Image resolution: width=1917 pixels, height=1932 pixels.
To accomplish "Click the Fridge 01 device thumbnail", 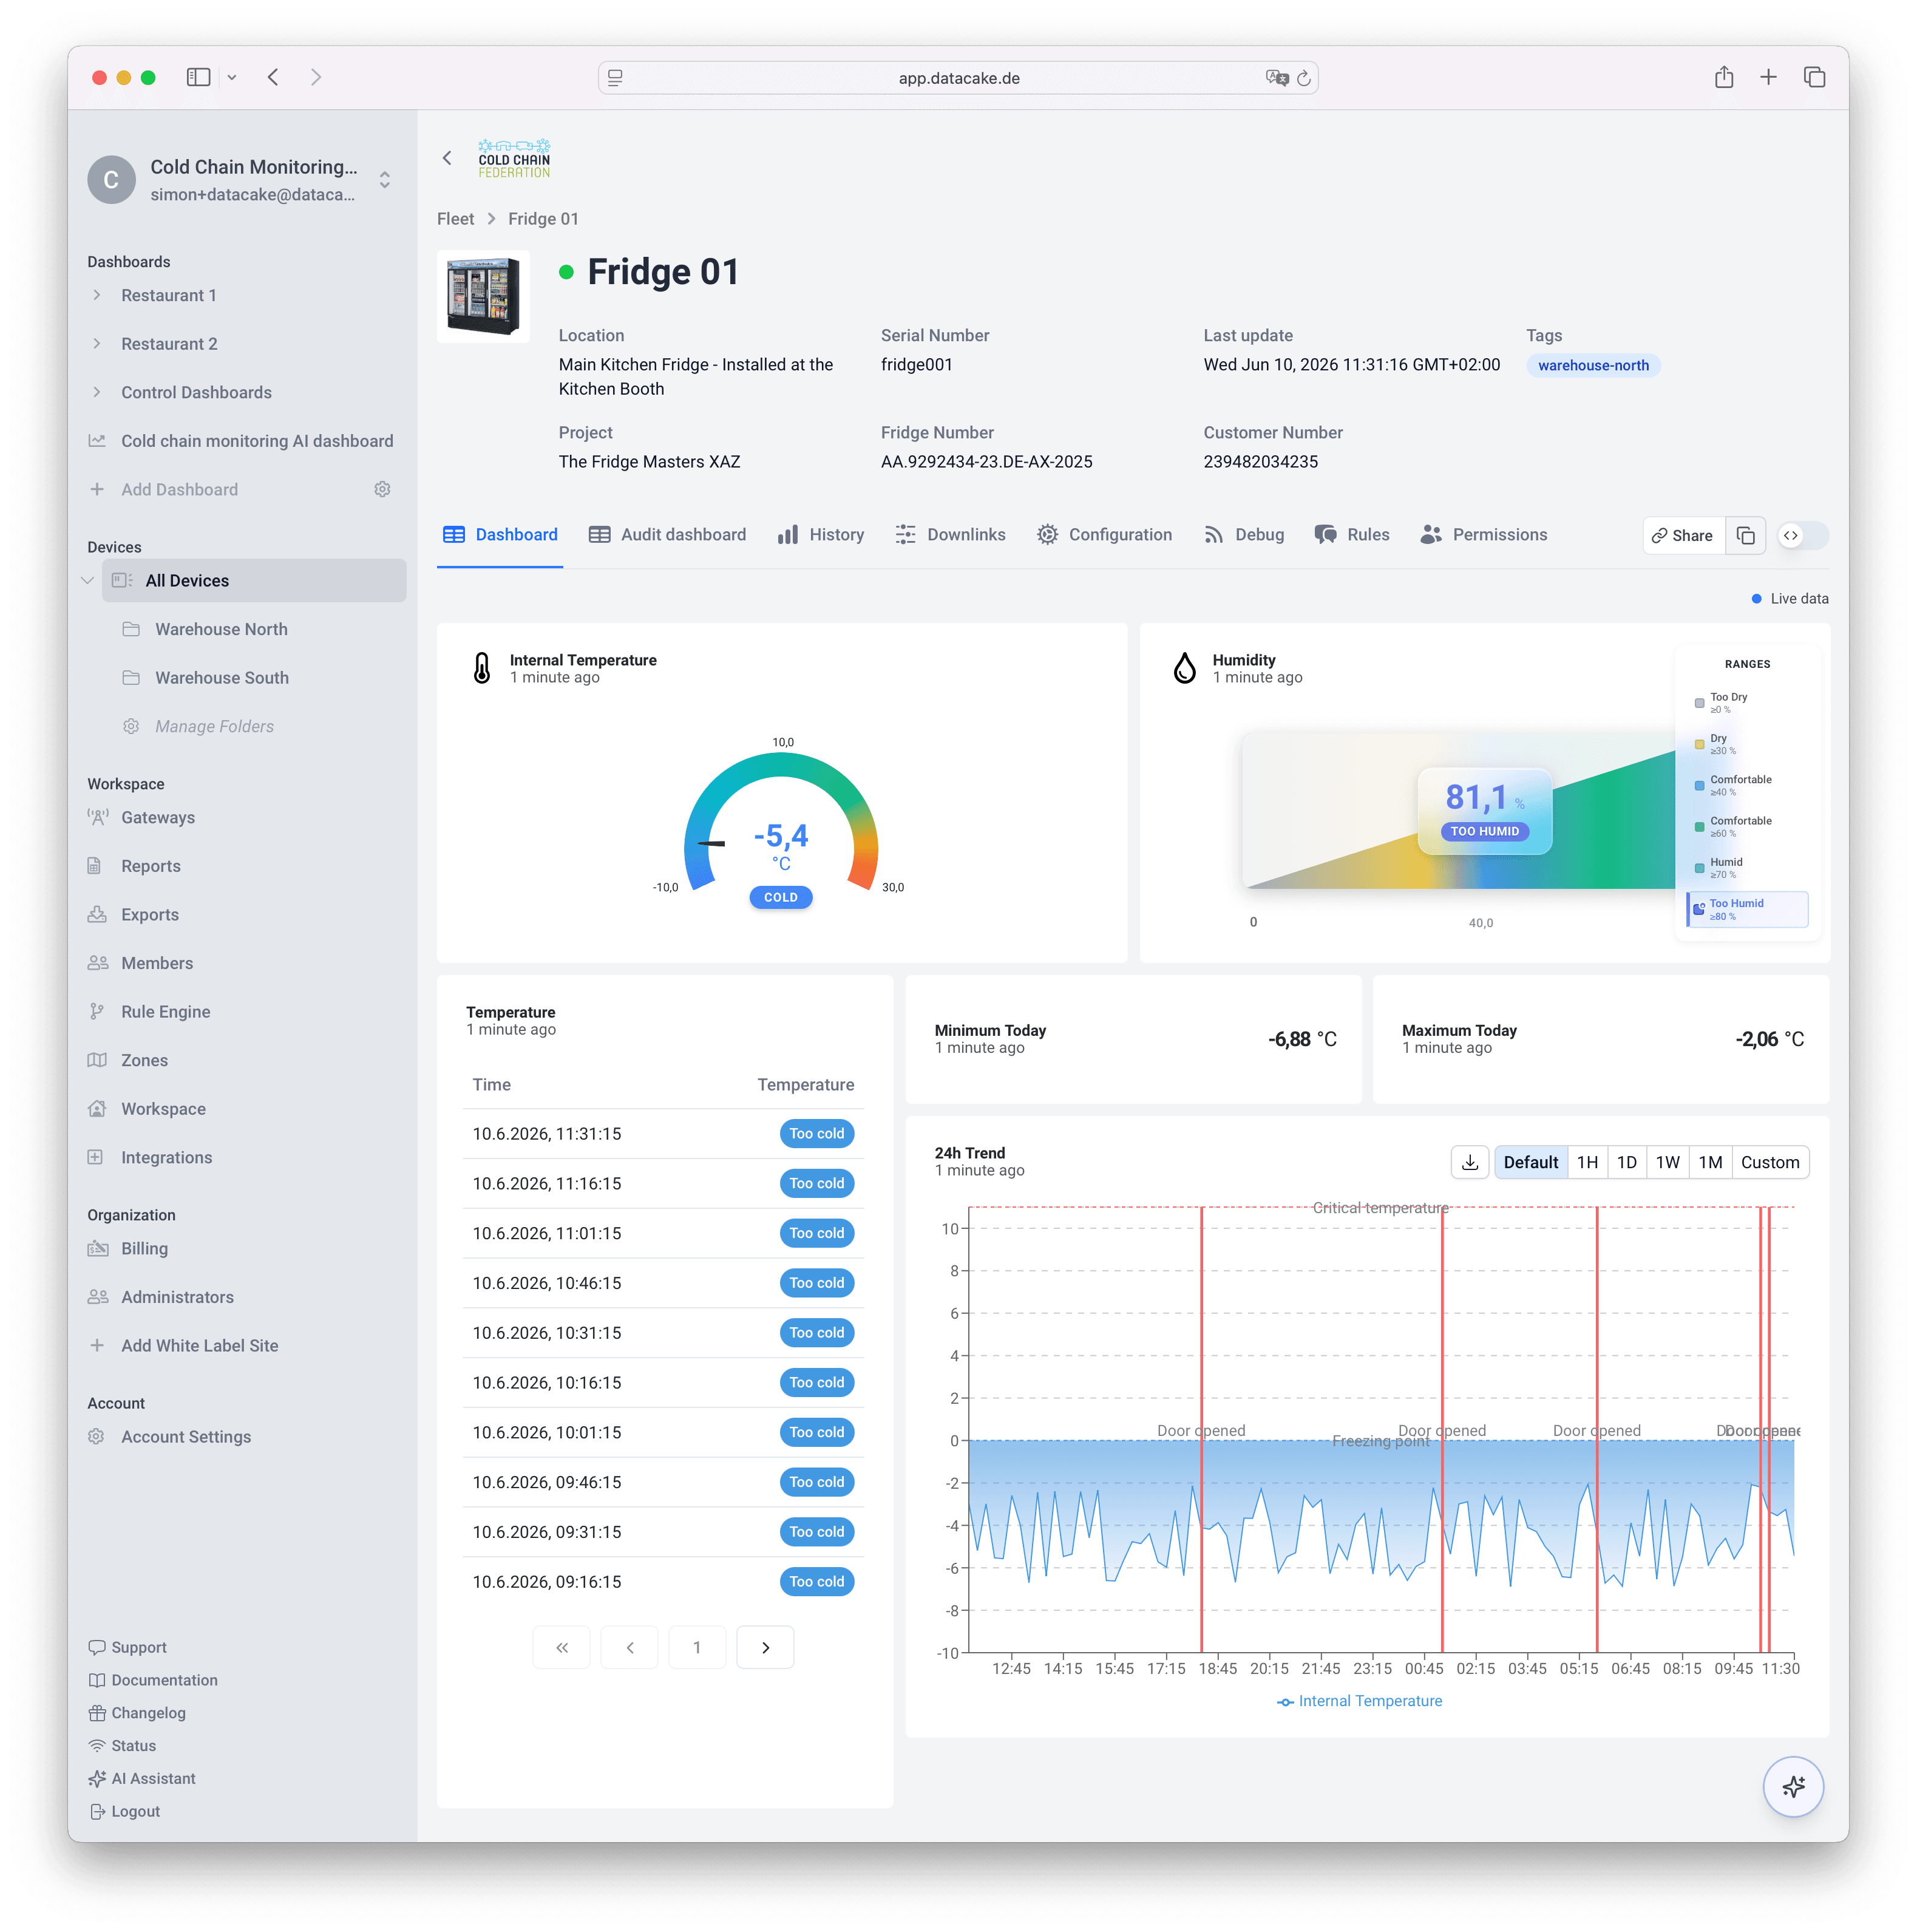I will click(483, 296).
